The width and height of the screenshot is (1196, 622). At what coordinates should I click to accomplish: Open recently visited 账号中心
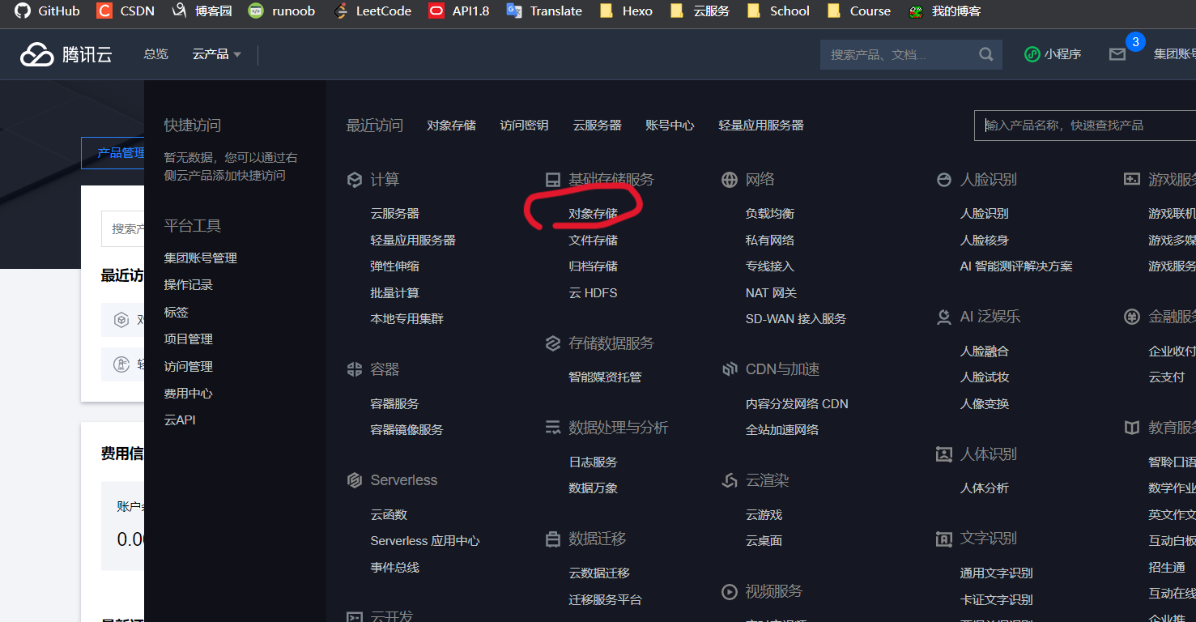pyautogui.click(x=670, y=126)
